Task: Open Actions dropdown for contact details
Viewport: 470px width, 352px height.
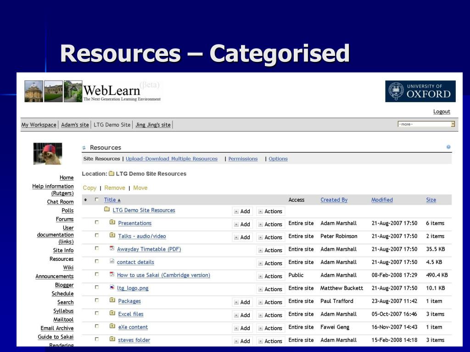Action: click(x=270, y=263)
